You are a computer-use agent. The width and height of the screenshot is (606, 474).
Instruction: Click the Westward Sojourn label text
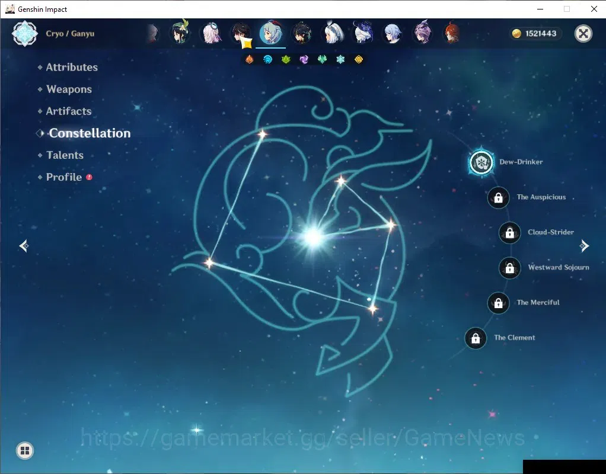(559, 268)
